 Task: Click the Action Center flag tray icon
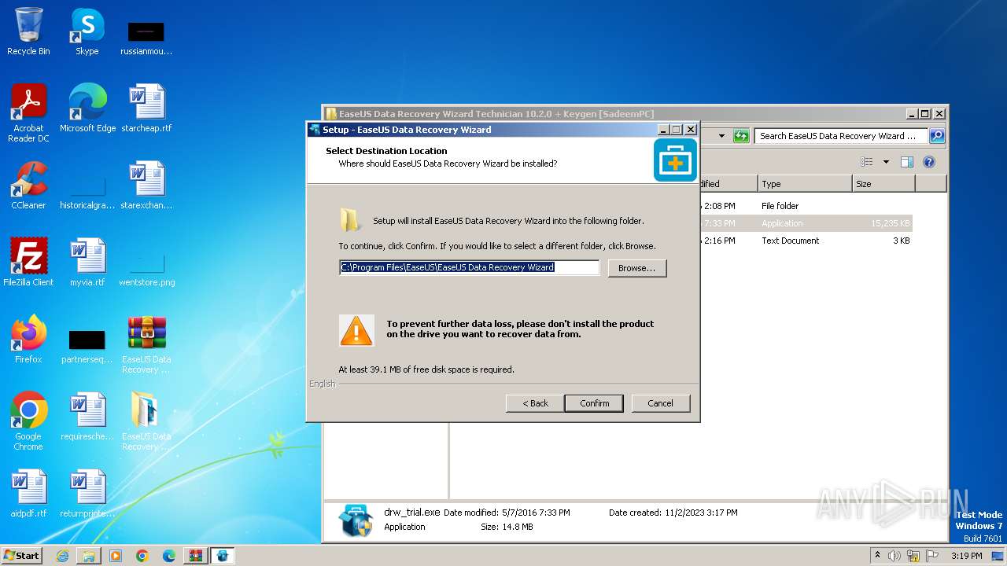click(931, 556)
